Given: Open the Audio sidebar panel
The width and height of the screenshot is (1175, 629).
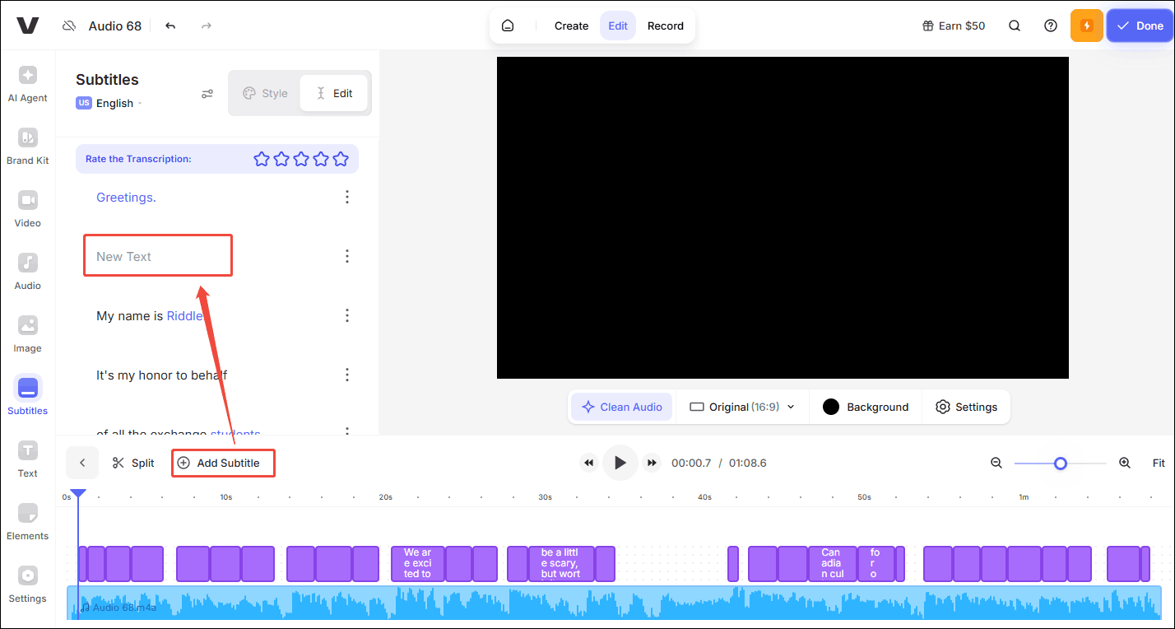Looking at the screenshot, I should 28,272.
